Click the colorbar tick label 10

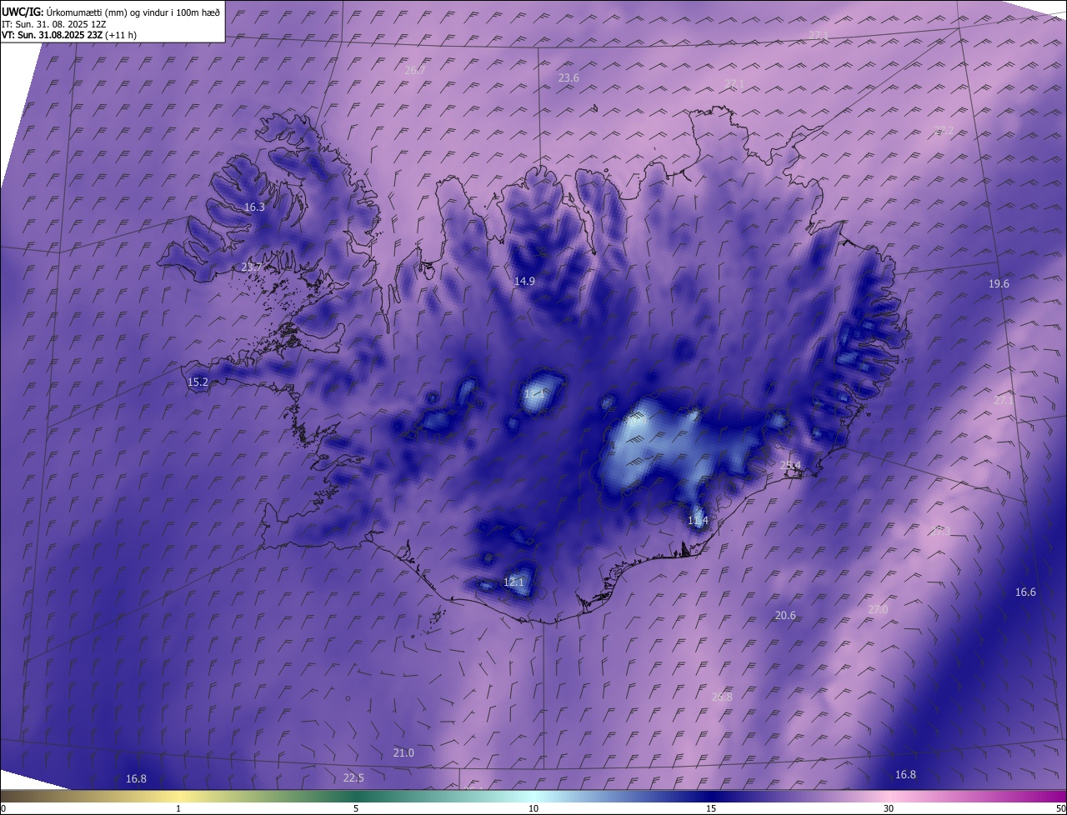(533, 809)
